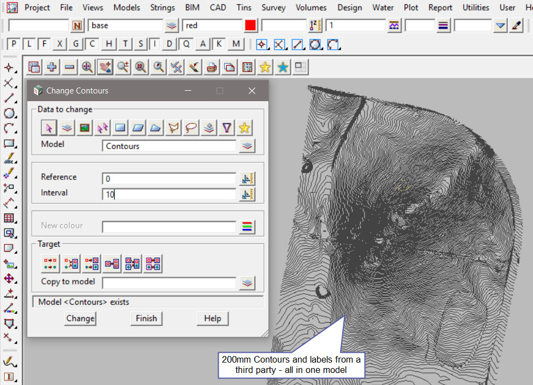
Task: Click the lasso selection icon in Data to change
Action: [x=191, y=127]
